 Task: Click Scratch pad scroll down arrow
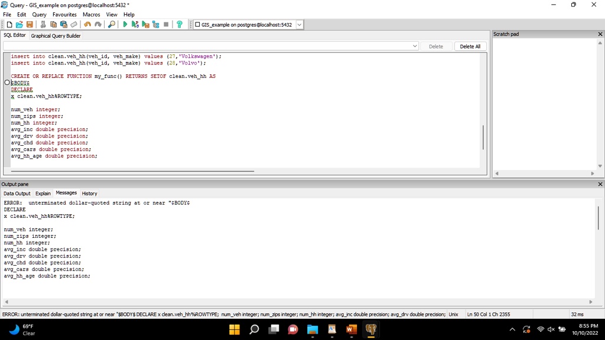[600, 166]
